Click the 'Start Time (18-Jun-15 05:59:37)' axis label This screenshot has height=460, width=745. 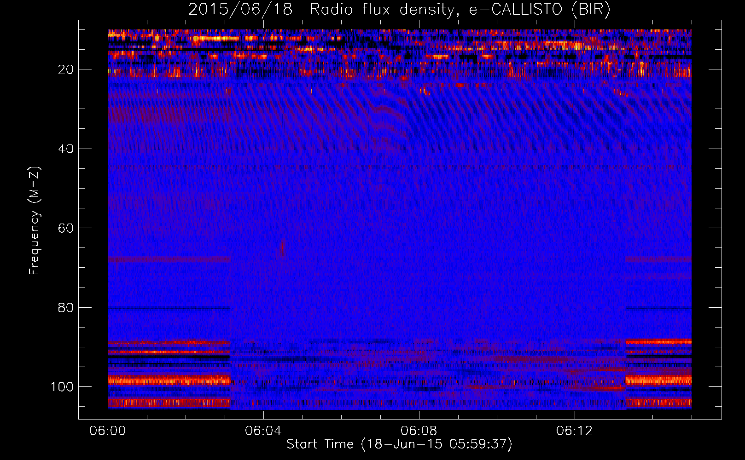tap(399, 444)
